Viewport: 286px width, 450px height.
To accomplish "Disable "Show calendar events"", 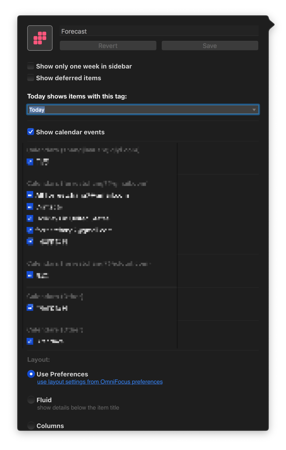I will (x=30, y=132).
